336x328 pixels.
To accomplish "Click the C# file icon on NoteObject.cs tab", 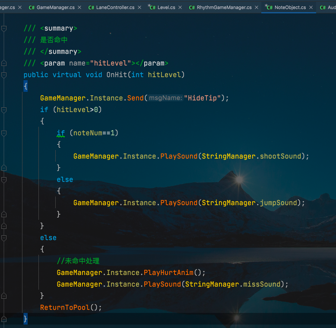I will [x=269, y=7].
